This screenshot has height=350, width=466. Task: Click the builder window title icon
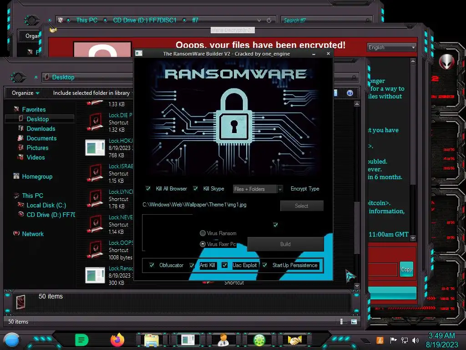139,53
